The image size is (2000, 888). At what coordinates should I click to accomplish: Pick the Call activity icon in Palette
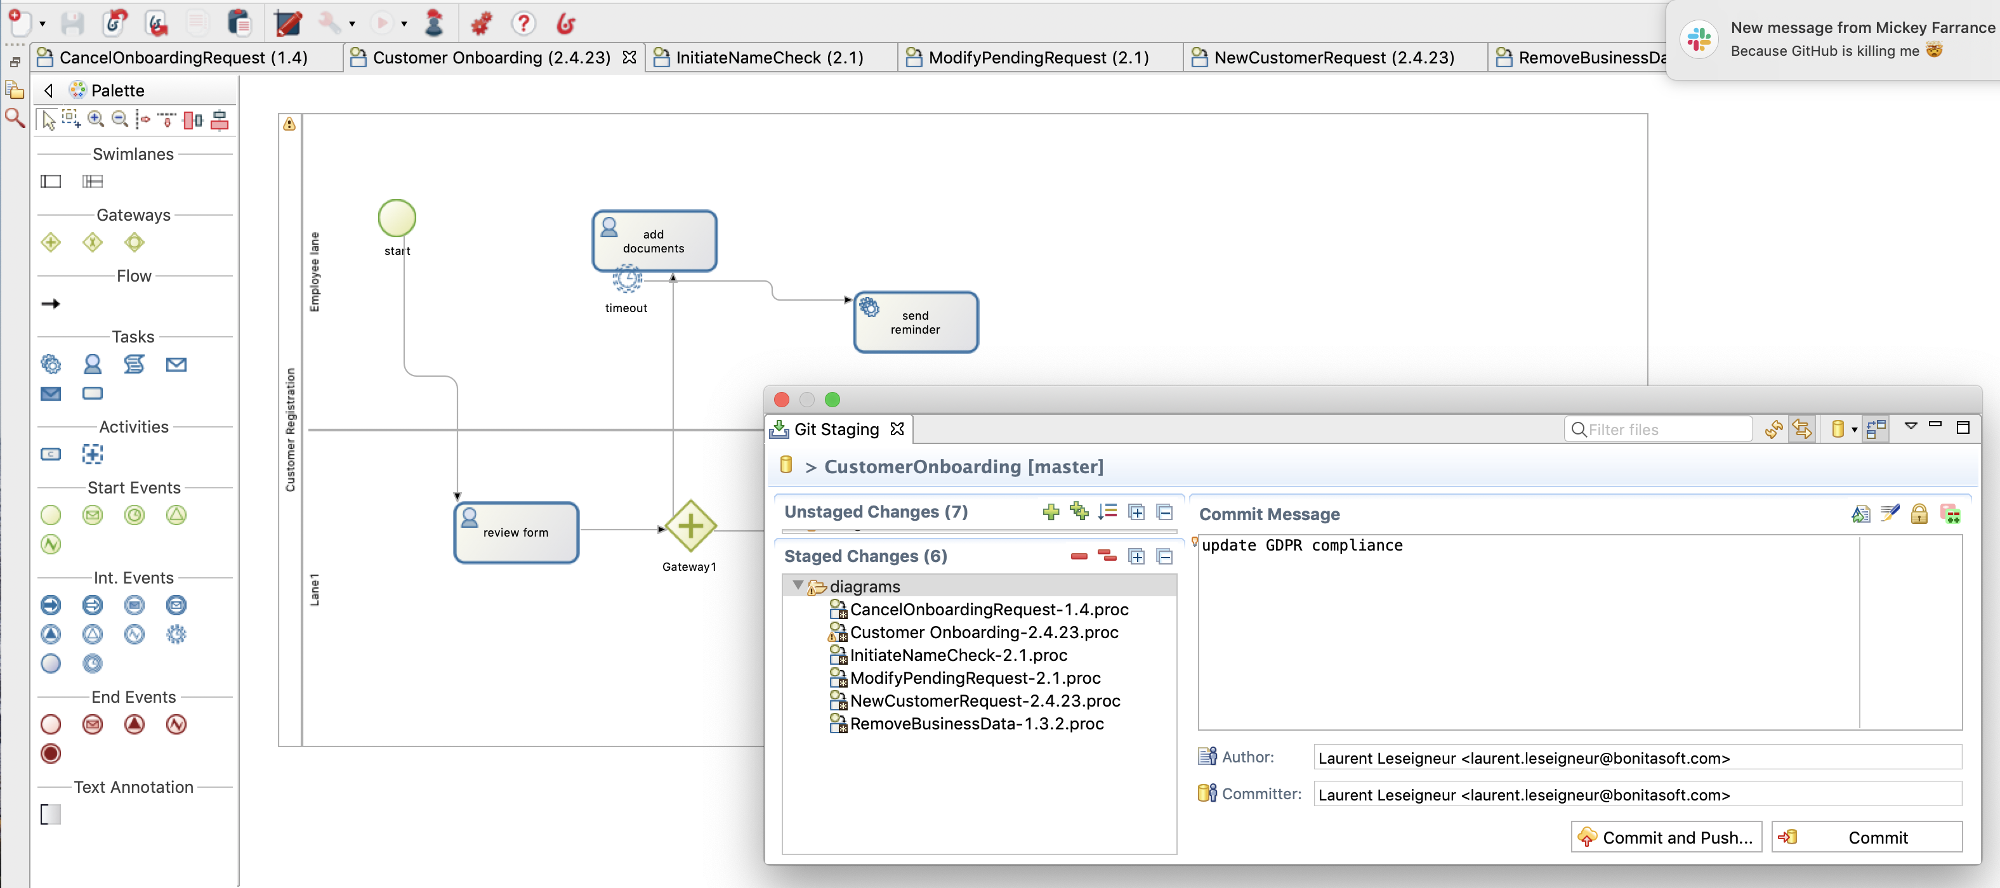point(51,454)
